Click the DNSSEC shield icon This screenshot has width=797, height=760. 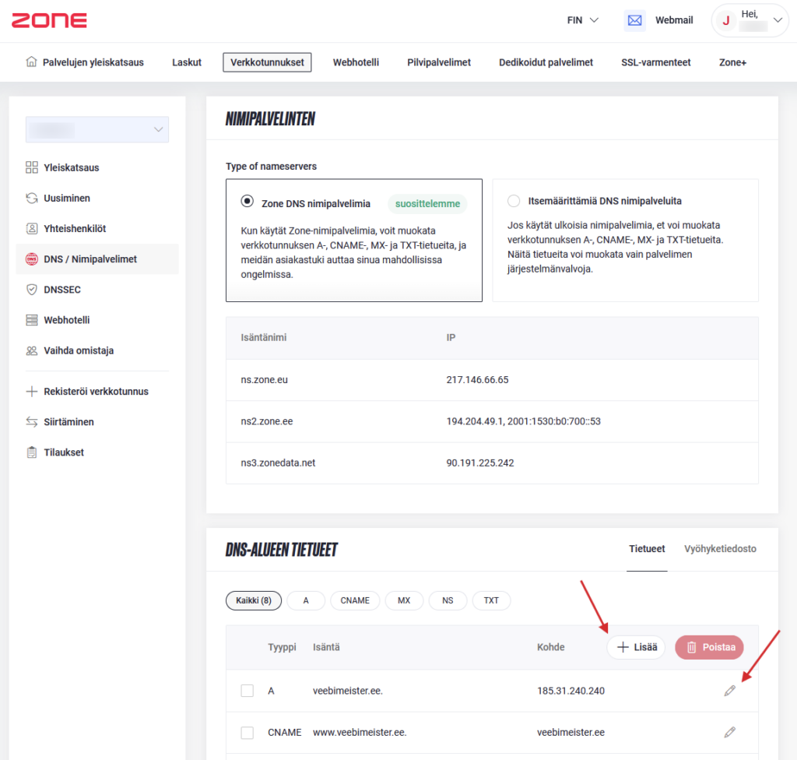pyautogui.click(x=32, y=290)
